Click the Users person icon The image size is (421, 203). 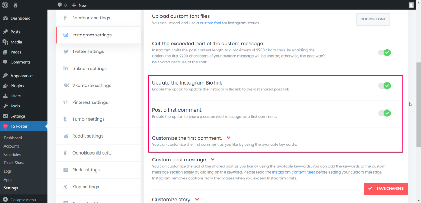pyautogui.click(x=5, y=96)
